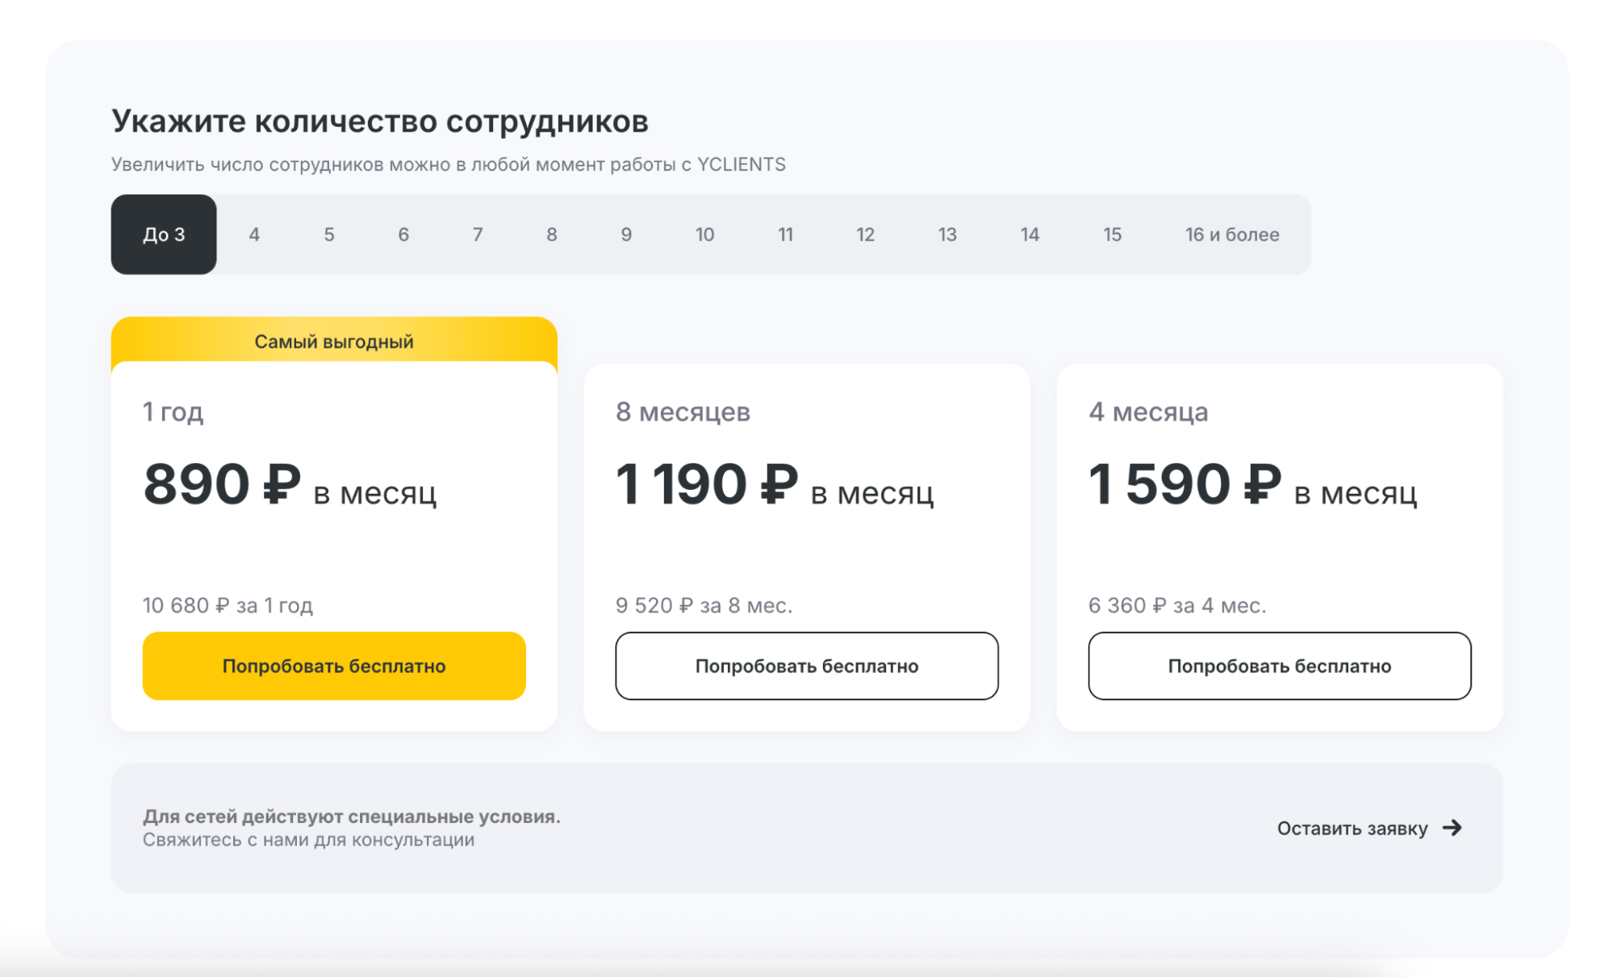Select 11 employees option
This screenshot has height=978, width=1613.
785,235
